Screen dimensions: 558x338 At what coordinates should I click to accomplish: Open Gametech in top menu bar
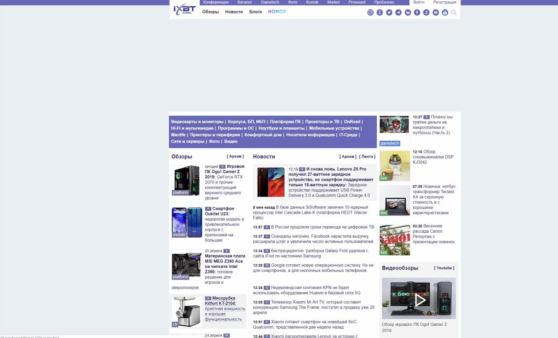coord(270,2)
